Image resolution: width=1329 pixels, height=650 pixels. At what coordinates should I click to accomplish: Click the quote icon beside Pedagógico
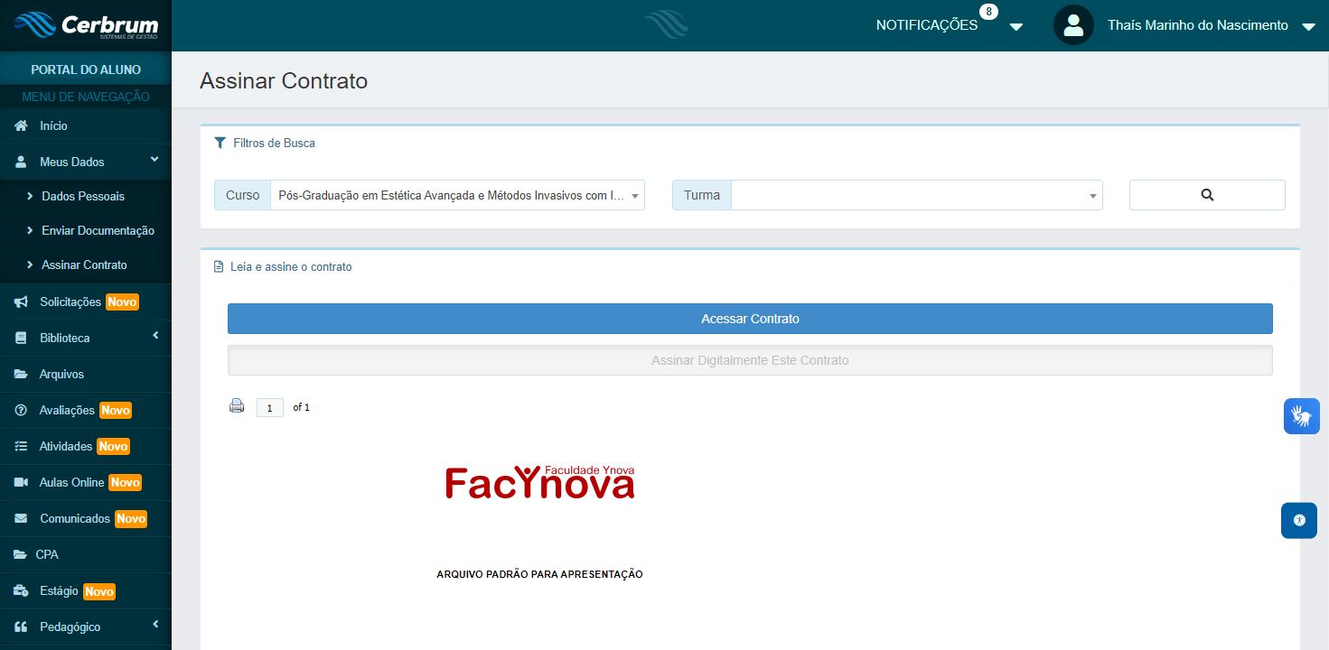tap(21, 627)
